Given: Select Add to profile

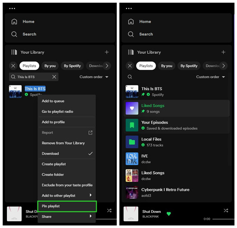Looking at the screenshot, I should (67, 122).
